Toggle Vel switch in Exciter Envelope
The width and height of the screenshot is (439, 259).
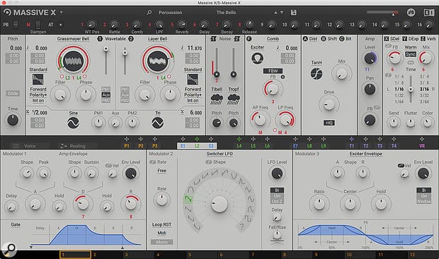(x=401, y=166)
